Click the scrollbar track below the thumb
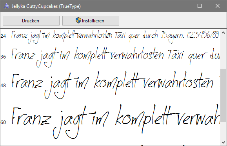 [223, 131]
